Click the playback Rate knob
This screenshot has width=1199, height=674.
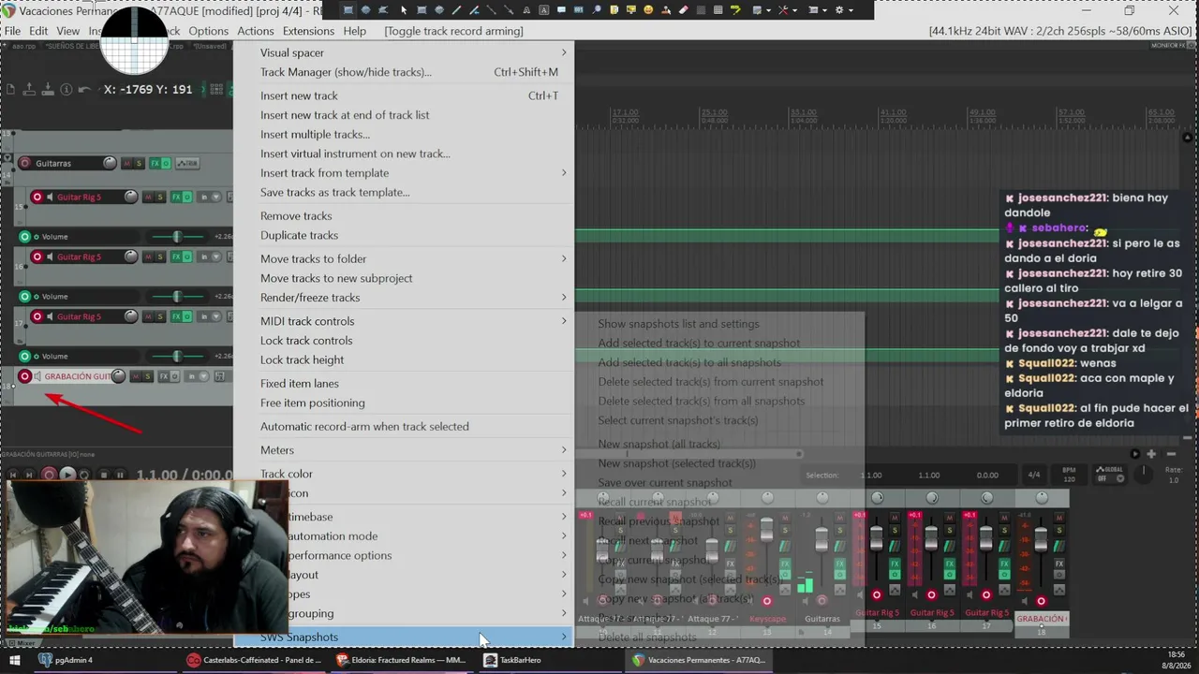[1144, 475]
